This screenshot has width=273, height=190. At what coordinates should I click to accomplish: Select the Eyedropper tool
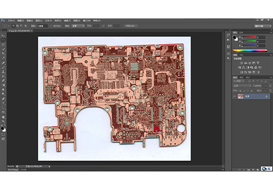[3, 58]
